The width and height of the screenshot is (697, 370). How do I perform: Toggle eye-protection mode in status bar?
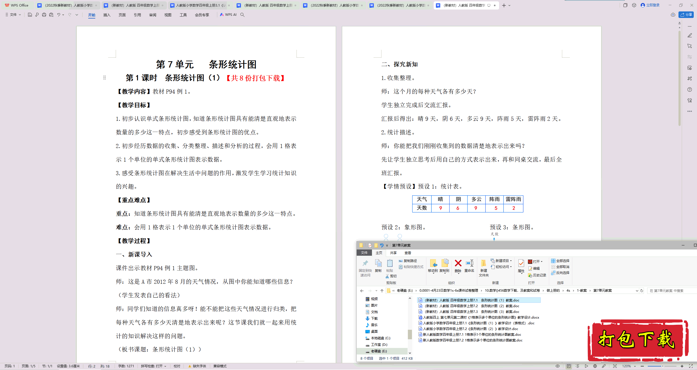[558, 366]
